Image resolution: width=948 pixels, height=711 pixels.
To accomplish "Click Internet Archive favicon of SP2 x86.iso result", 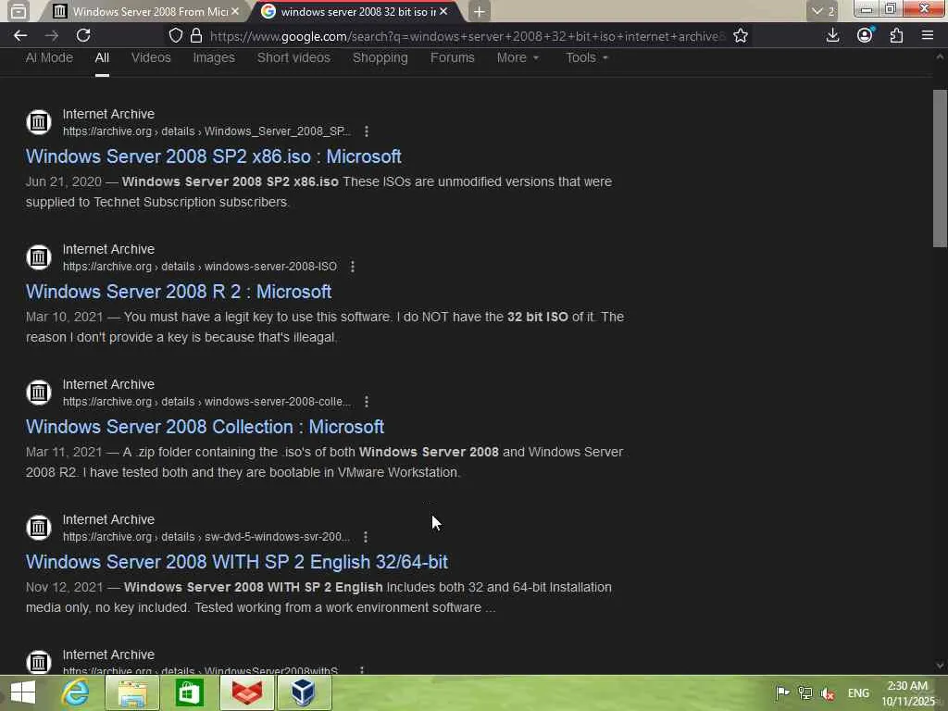I will tap(39, 122).
